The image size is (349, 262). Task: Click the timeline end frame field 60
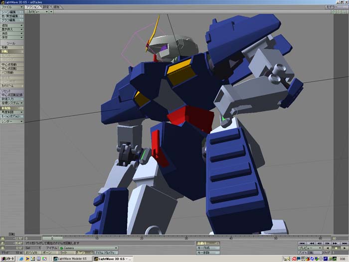point(339,239)
